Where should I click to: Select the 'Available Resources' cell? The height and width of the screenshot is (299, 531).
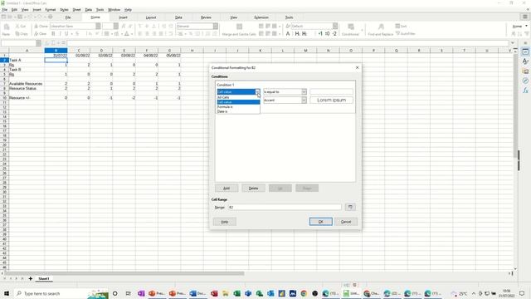point(27,83)
